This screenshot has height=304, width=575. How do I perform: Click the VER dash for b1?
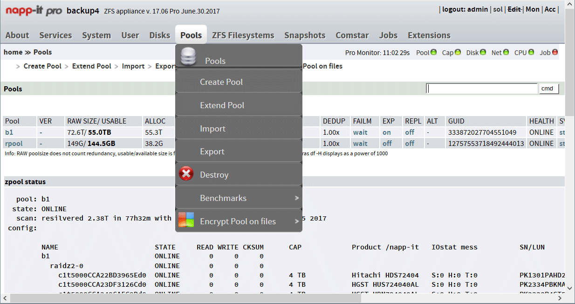click(x=41, y=132)
